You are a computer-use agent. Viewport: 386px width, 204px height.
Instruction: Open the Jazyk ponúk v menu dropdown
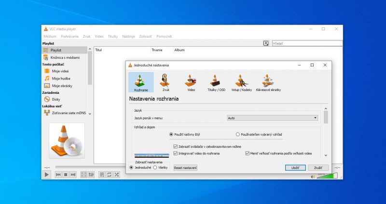pos(272,117)
